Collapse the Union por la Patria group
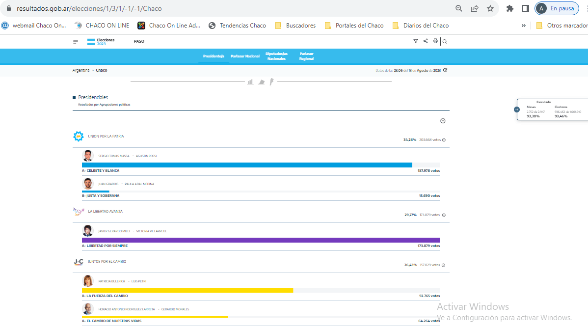Viewport: 588px width, 330px height. pyautogui.click(x=444, y=140)
